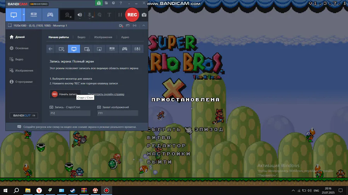Open the Посмотреть онлайн-справку link

click(106, 94)
